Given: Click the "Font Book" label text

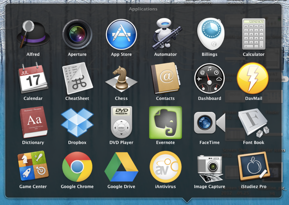Looking at the screenshot, I should (x=254, y=143).
